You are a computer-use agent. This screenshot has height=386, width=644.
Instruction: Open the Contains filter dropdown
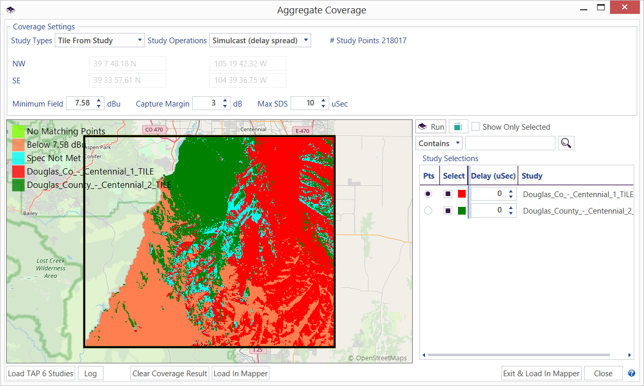coord(439,143)
